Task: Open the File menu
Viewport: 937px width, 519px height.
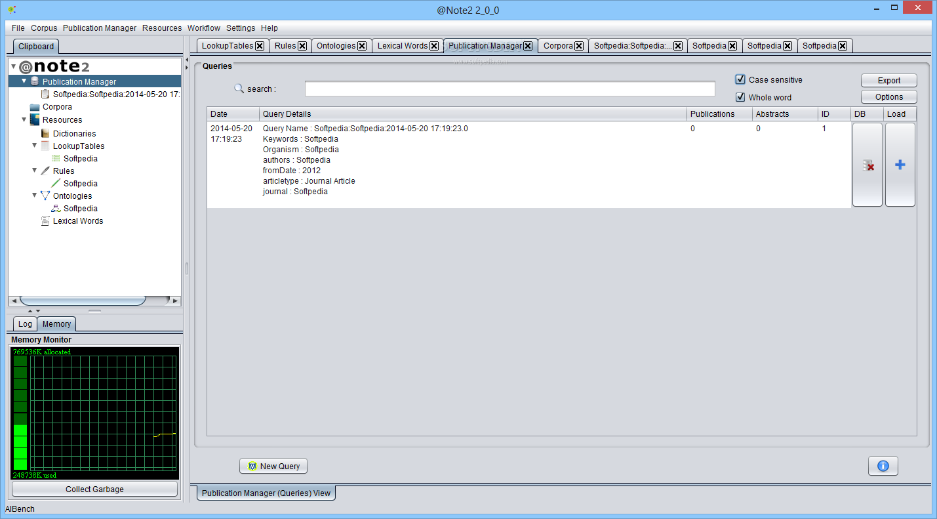Action: [18, 28]
